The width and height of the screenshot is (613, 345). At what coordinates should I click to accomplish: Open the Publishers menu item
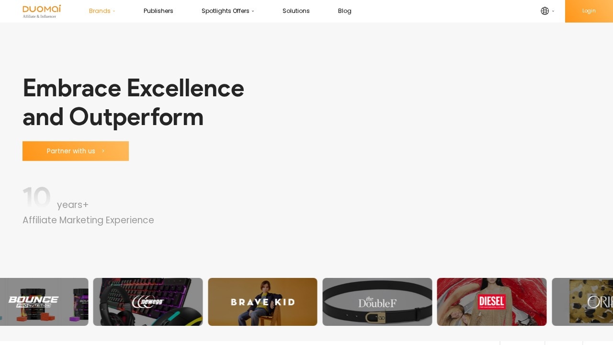[159, 11]
